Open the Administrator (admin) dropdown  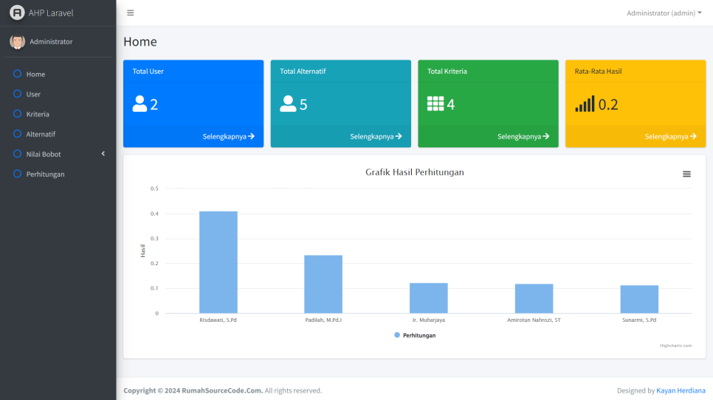664,13
